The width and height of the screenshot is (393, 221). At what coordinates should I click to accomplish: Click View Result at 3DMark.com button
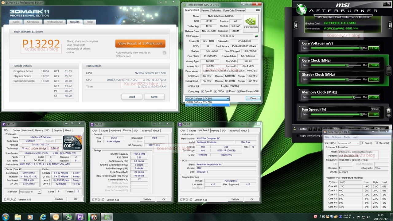click(140, 44)
